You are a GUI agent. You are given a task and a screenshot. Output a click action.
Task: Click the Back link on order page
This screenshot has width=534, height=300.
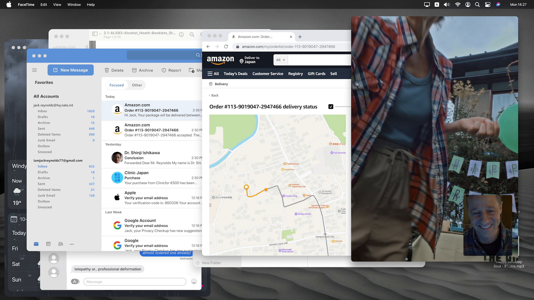(214, 95)
